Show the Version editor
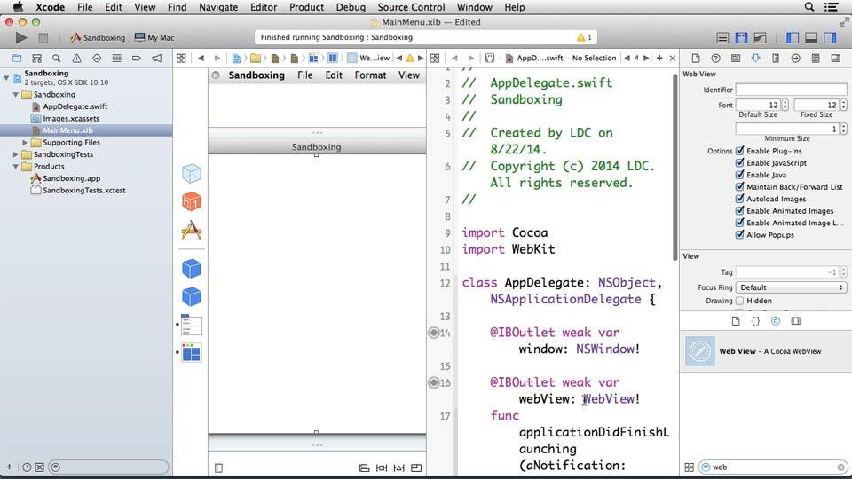 click(x=761, y=37)
